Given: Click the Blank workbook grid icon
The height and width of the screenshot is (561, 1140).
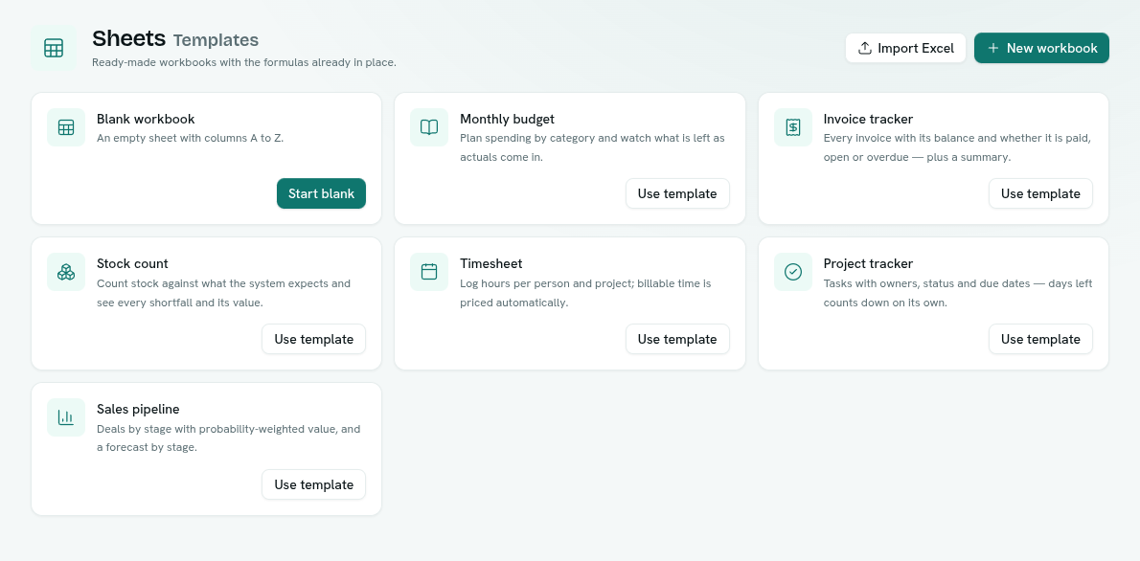Looking at the screenshot, I should click(66, 127).
